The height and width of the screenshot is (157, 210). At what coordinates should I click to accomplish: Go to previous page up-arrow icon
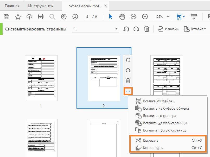click(64, 17)
